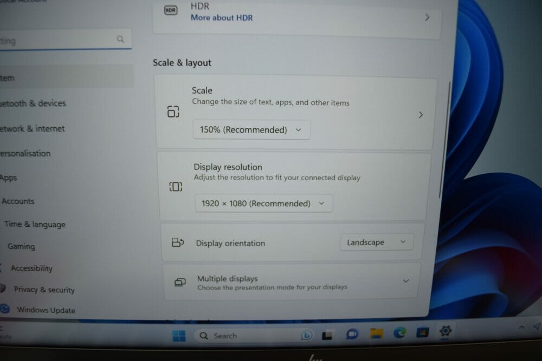Open Bing Chat icon in taskbar search
542x361 pixels.
coord(306,335)
